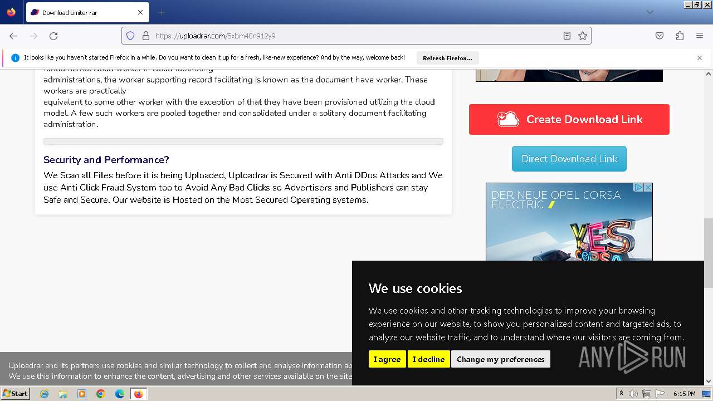The image size is (713, 401).
Task: Click the tracking protection shield icon
Action: point(130,36)
